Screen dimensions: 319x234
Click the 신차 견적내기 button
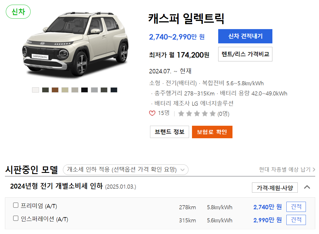[x=245, y=36]
